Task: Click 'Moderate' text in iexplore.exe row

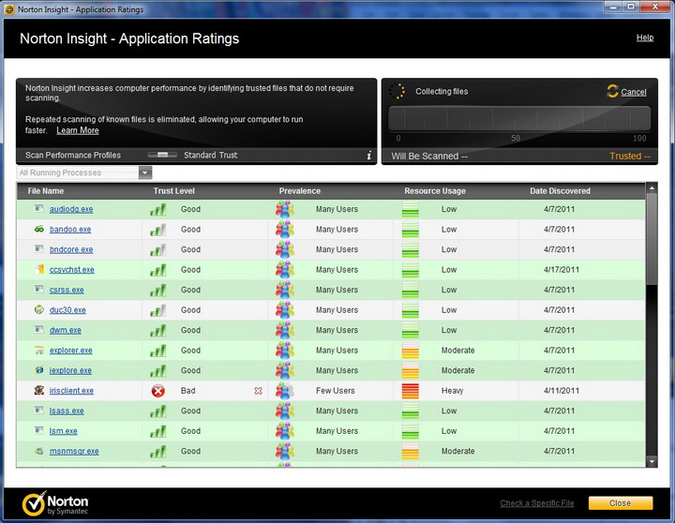Action: tap(457, 370)
